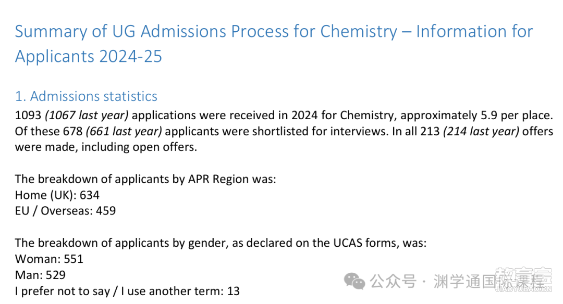The width and height of the screenshot is (563, 304).
Task: Click the number 1093 starting the paragraph
Action: 28,115
